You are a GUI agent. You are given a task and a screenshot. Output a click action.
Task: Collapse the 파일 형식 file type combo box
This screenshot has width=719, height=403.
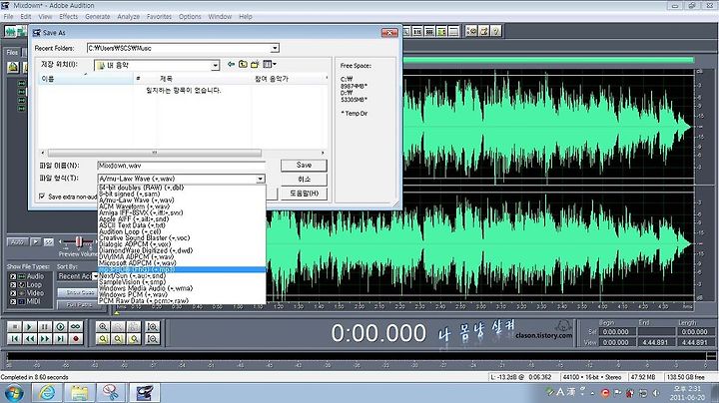coord(260,179)
